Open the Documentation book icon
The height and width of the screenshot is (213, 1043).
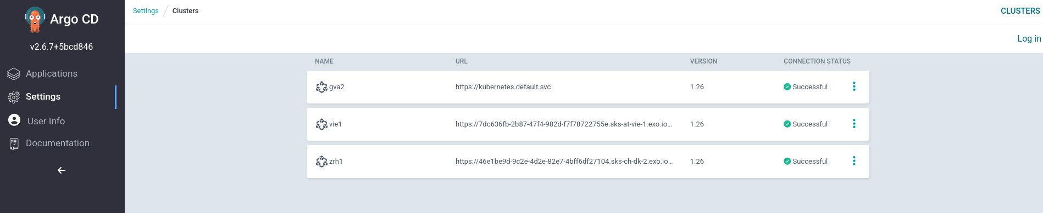point(14,143)
